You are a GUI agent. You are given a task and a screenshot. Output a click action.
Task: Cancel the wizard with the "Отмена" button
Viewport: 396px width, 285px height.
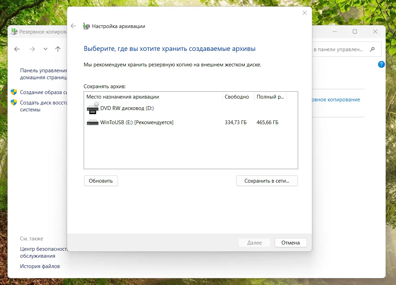pos(291,242)
